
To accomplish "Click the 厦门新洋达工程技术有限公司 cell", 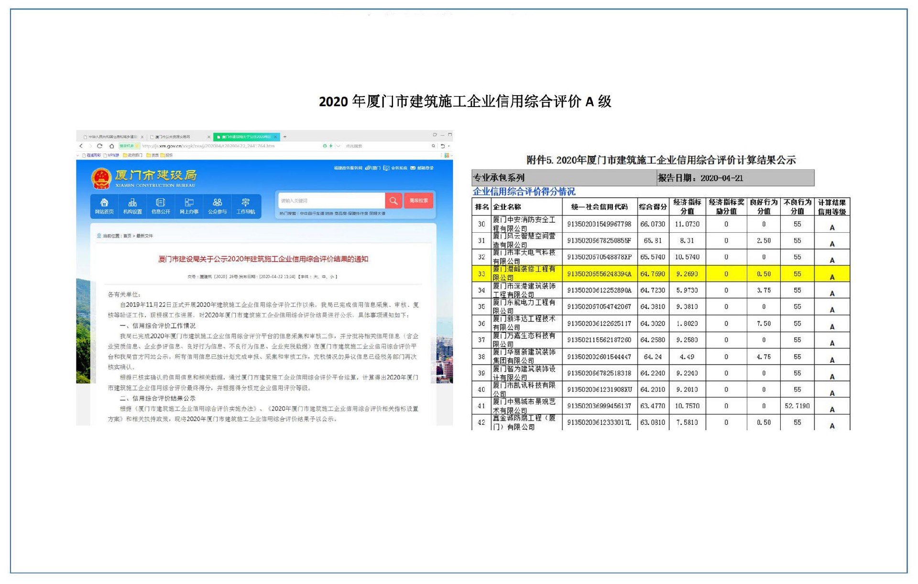I will [x=527, y=323].
